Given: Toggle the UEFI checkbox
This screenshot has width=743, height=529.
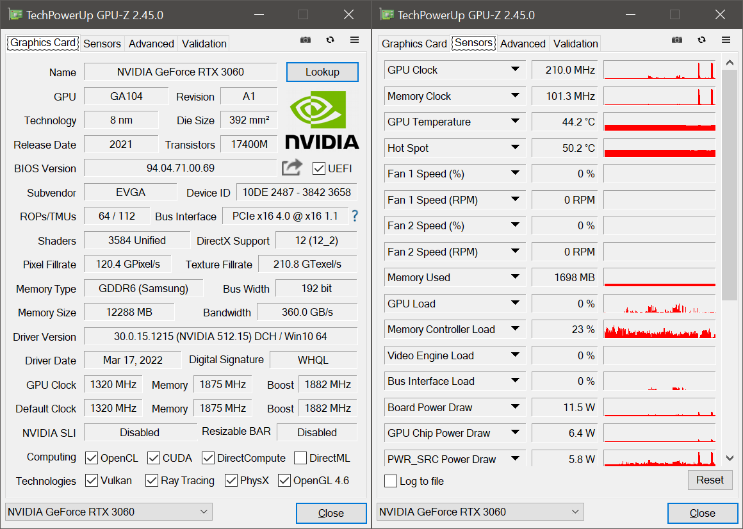Looking at the screenshot, I should point(319,168).
